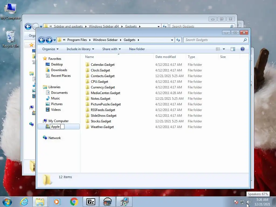Select the Notes.Gadget folder

(101, 99)
